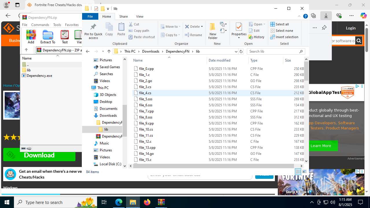The width and height of the screenshot is (370, 208).
Task: Open Commands menu in WinRAR
Action: point(40,25)
